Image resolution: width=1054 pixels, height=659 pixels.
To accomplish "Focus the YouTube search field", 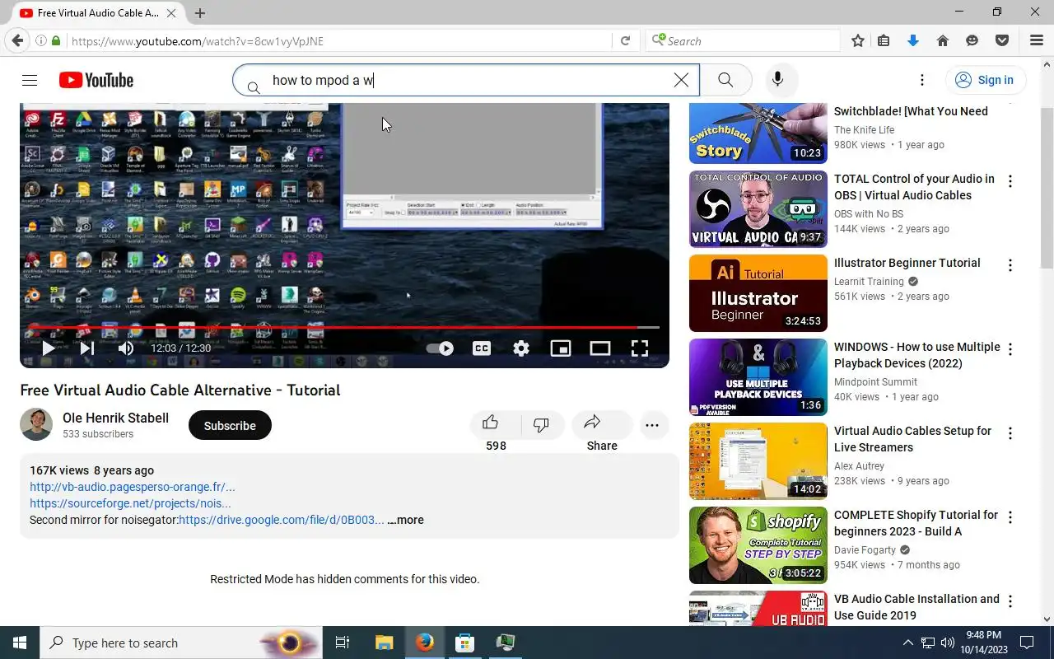I will (x=465, y=80).
